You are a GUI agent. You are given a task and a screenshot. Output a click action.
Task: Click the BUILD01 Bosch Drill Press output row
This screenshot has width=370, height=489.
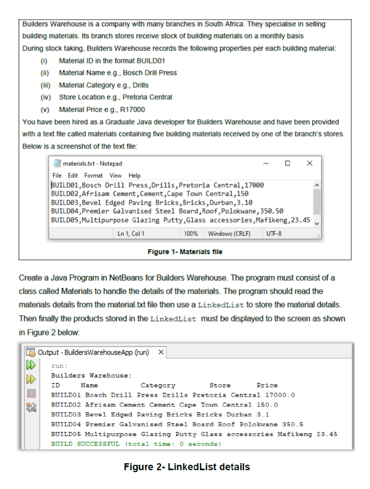click(173, 395)
